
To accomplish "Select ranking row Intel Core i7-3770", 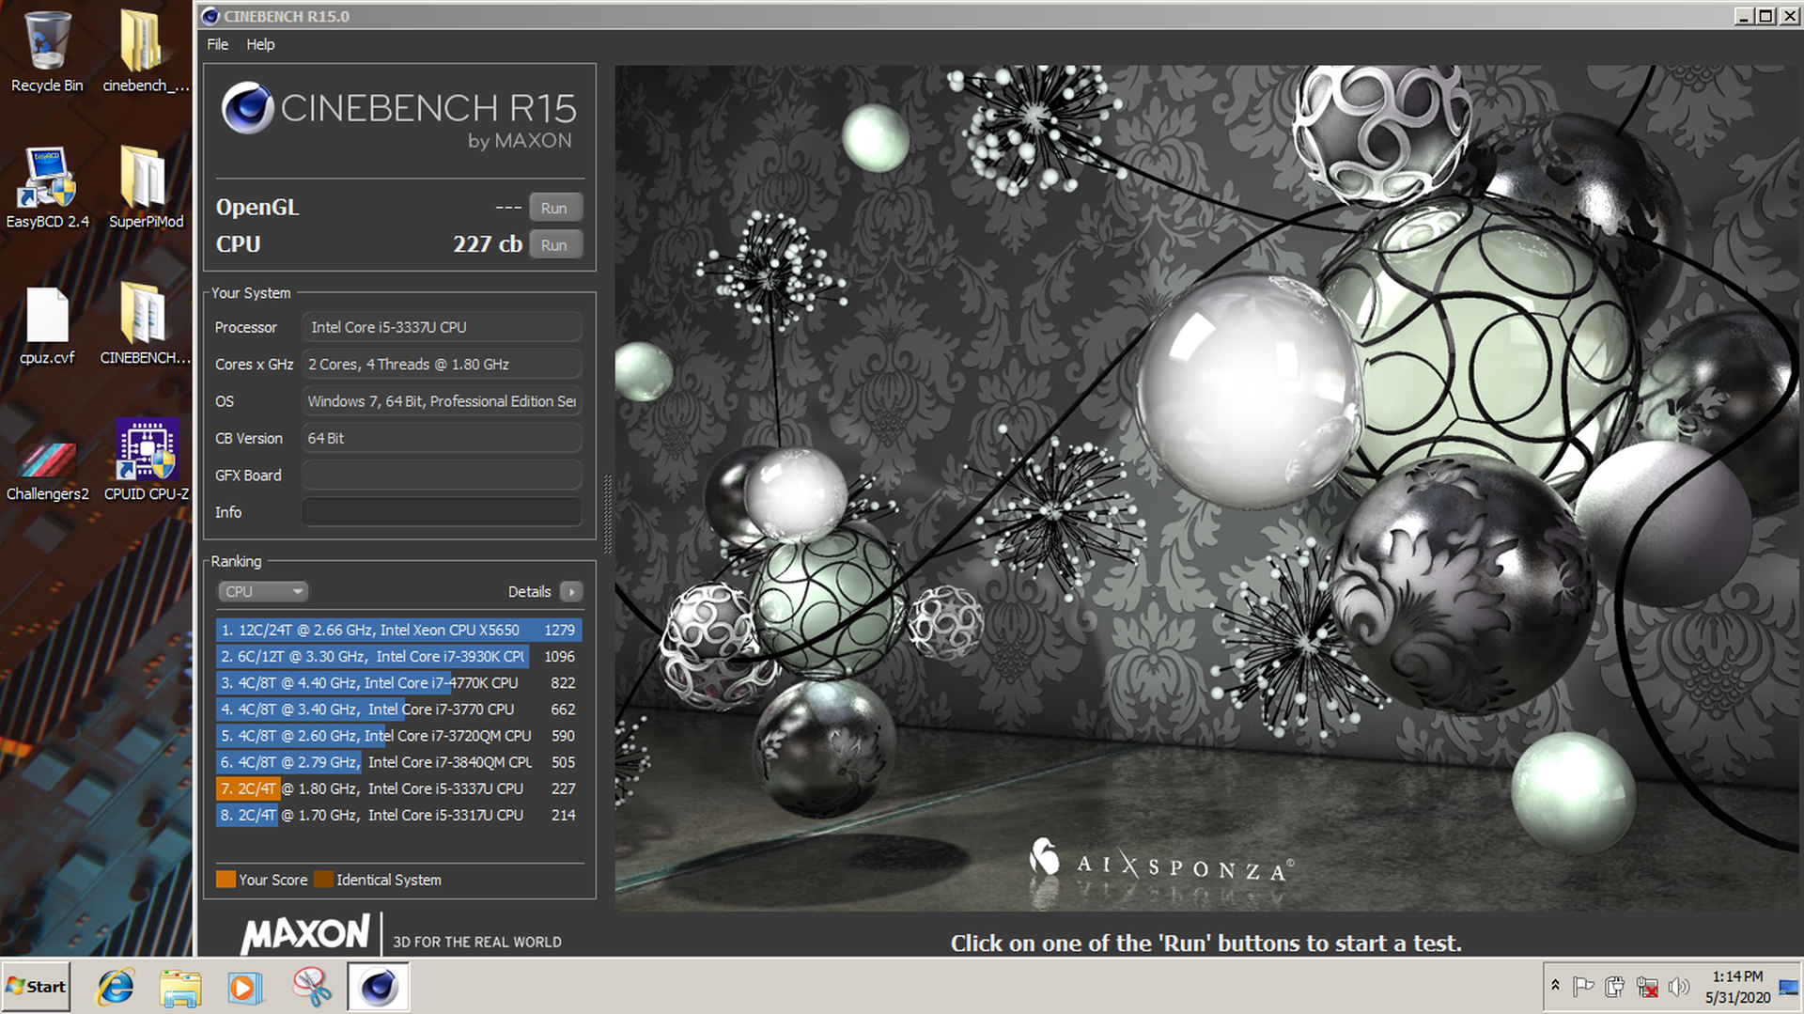I will pyautogui.click(x=399, y=709).
